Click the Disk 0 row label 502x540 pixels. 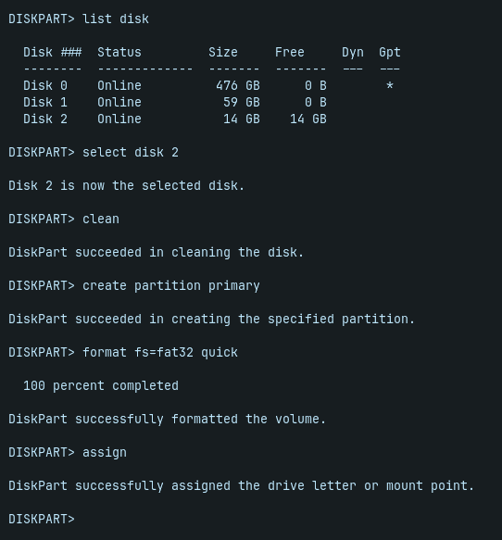tap(45, 85)
